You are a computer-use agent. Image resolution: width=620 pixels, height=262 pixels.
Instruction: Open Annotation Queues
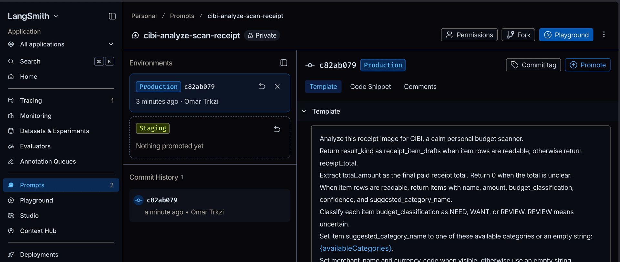(x=61, y=161)
